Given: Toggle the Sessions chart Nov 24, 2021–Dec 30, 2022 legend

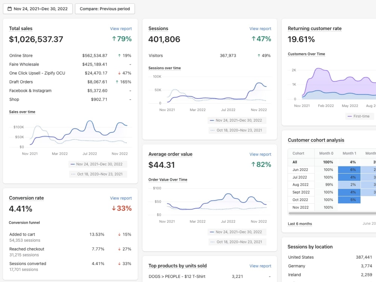Looking at the screenshot, I should pos(237,120).
